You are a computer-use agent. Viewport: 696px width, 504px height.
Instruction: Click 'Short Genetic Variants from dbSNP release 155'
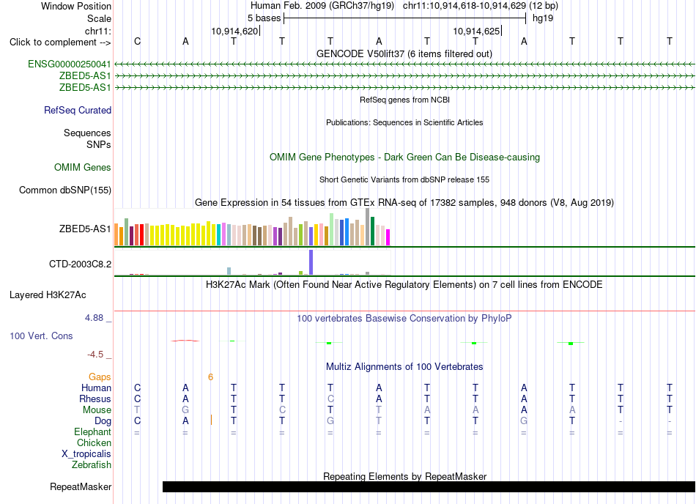click(404, 179)
